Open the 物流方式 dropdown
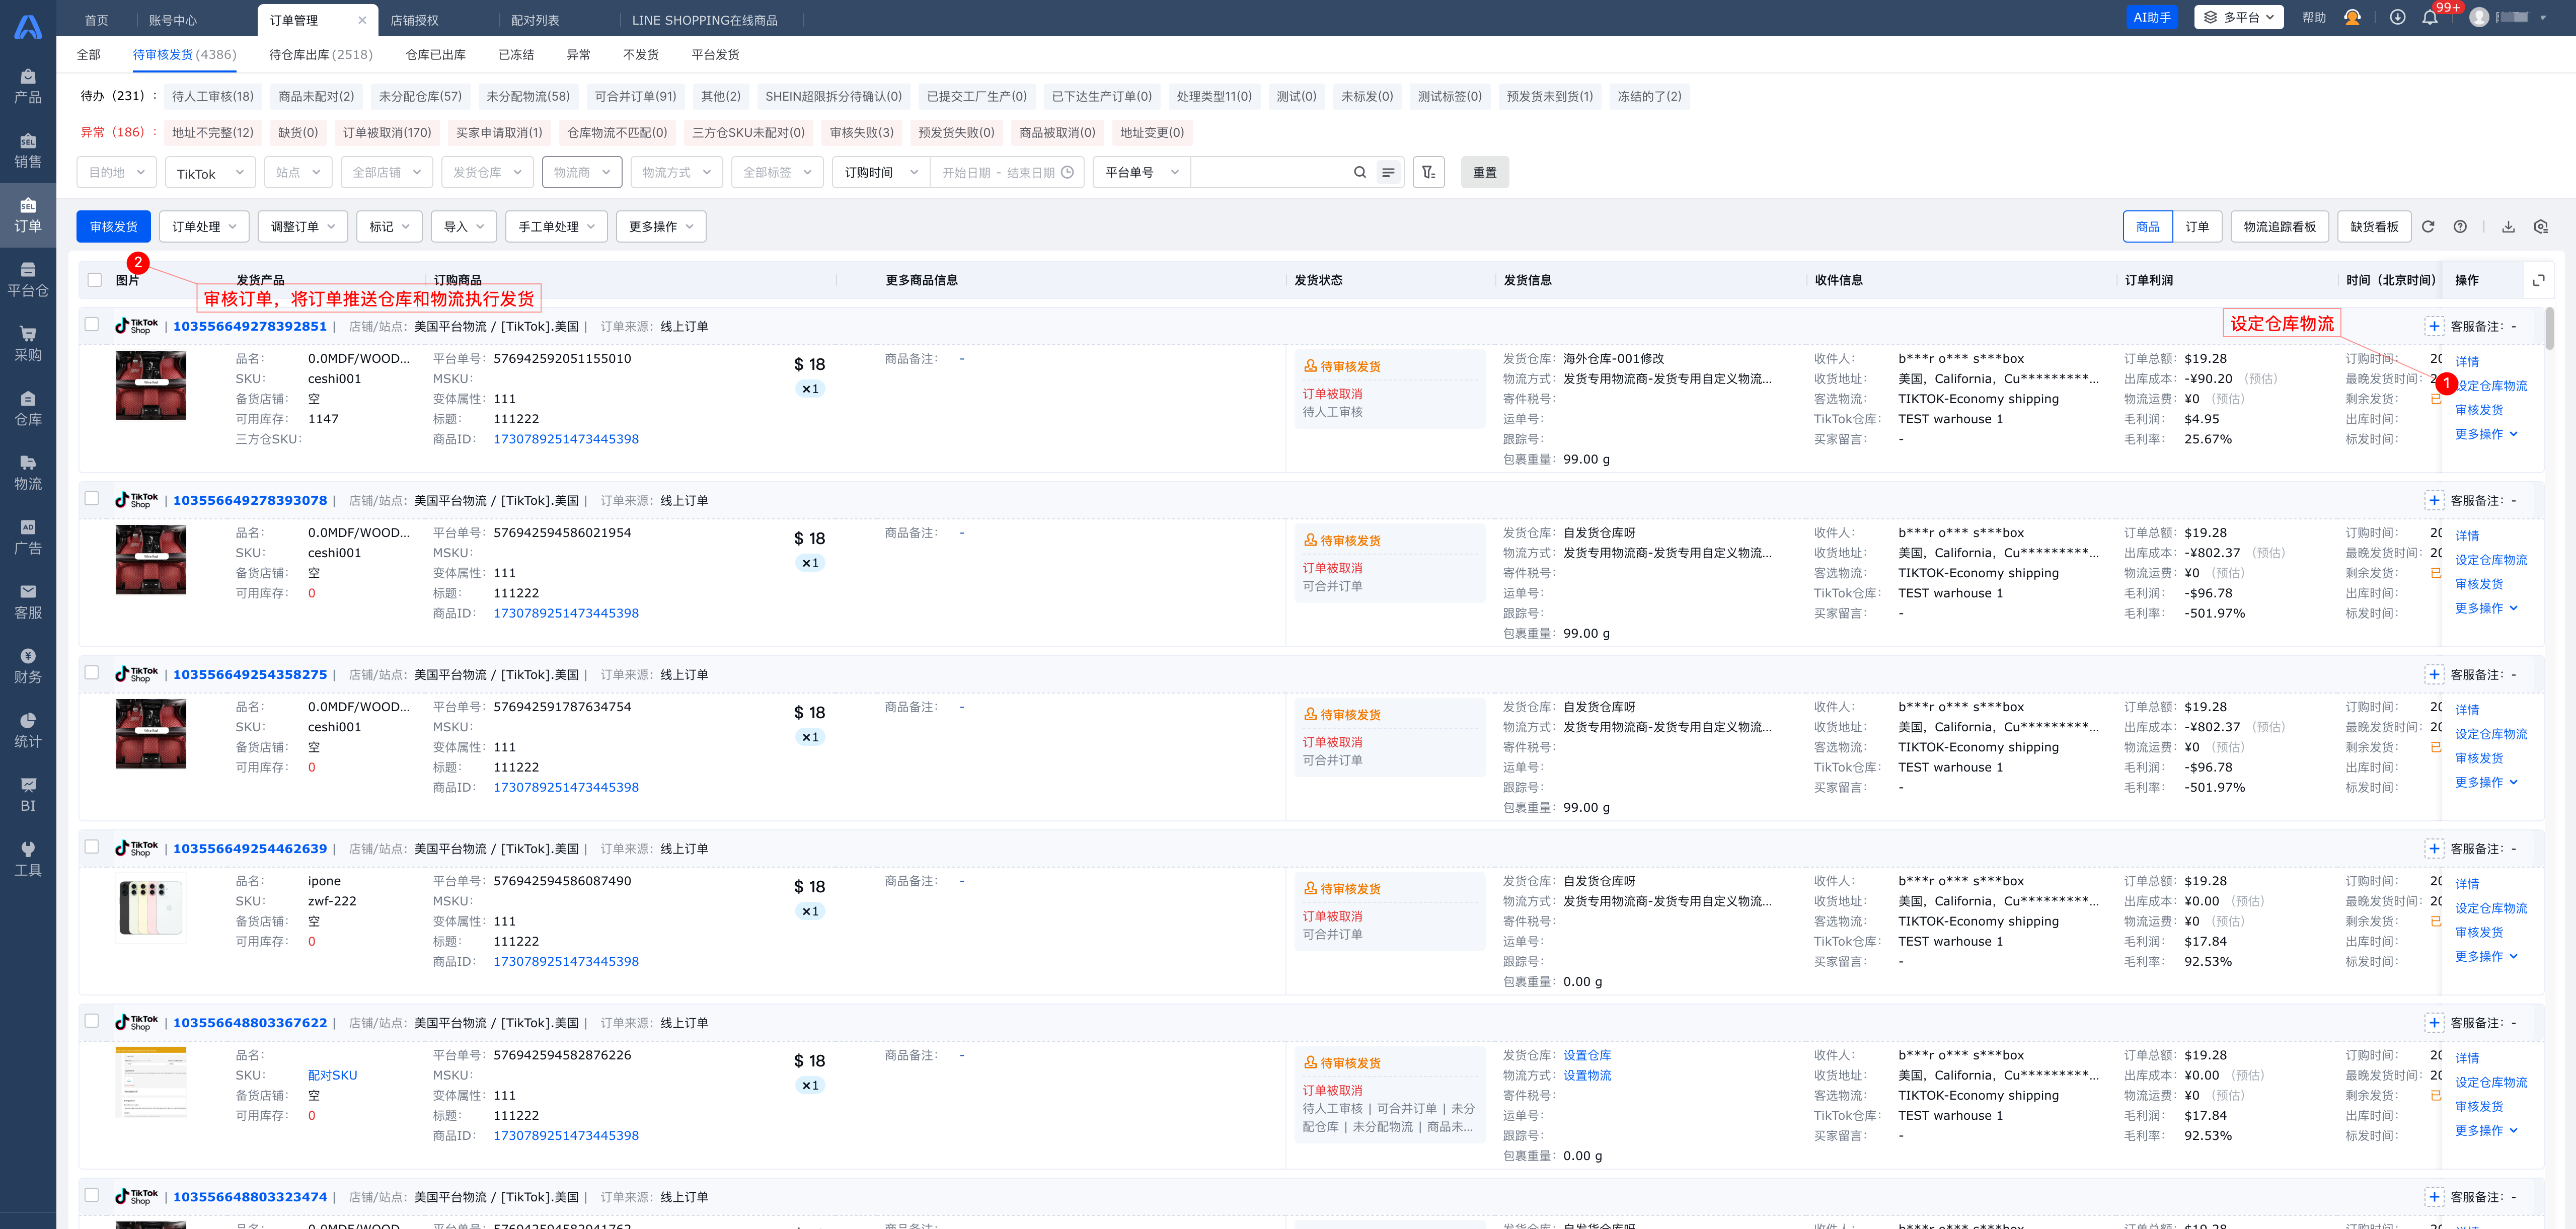The image size is (2576, 1229). pos(676,172)
